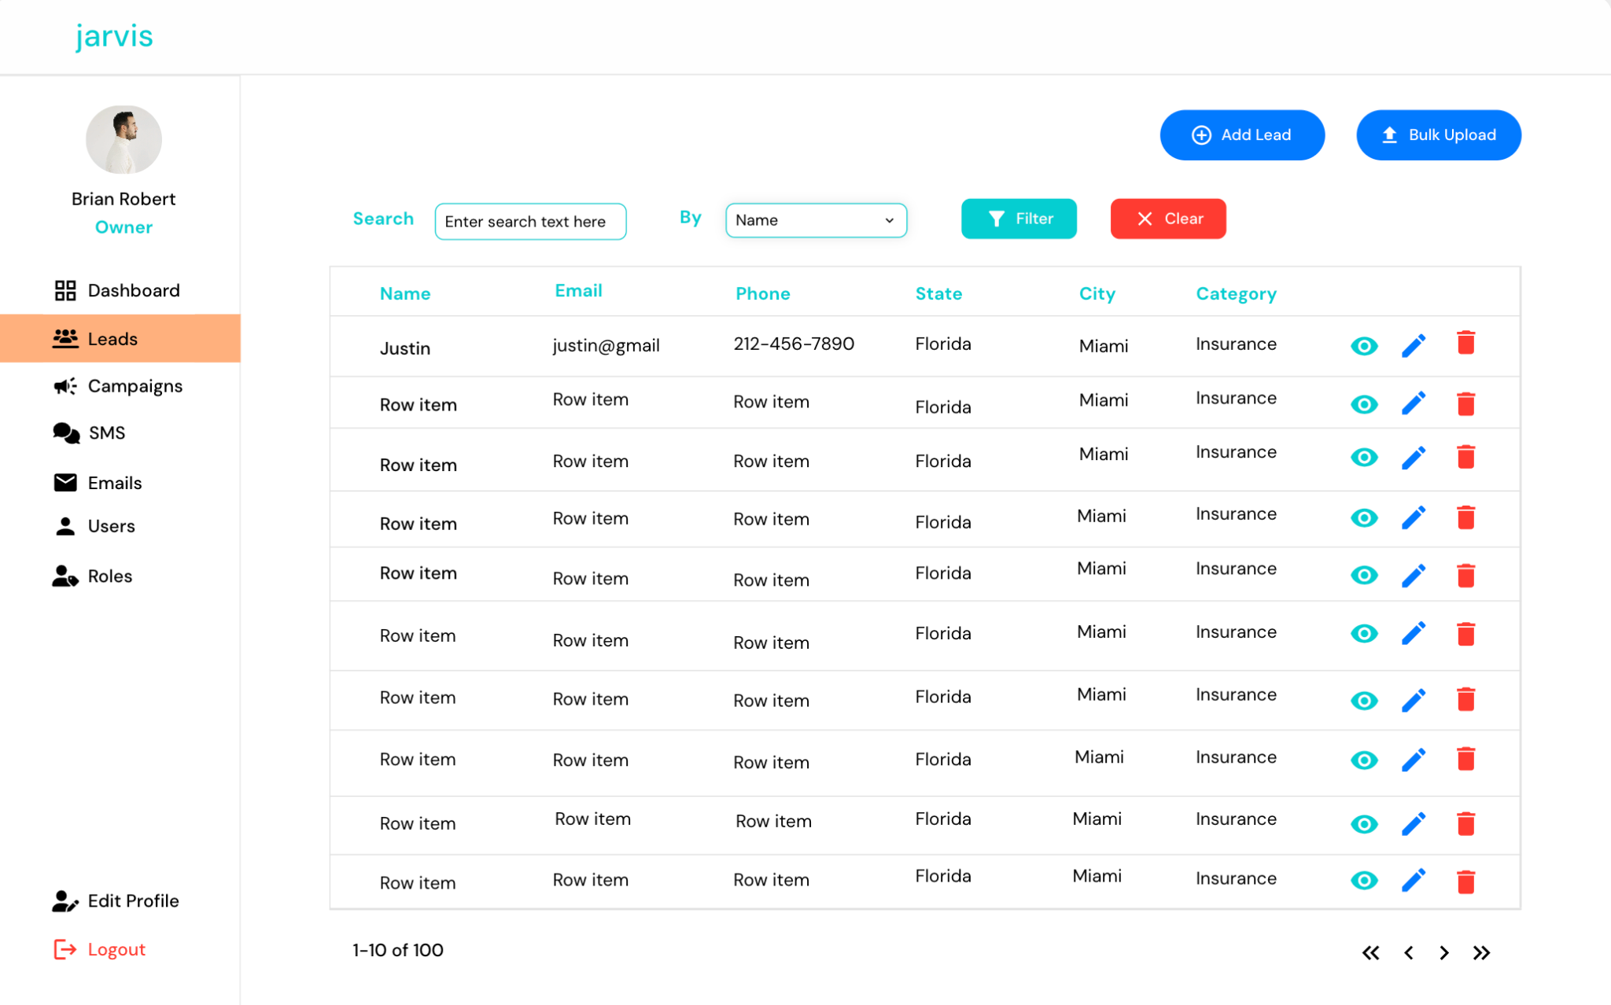Click the trash icon in the second table row

tap(1465, 403)
